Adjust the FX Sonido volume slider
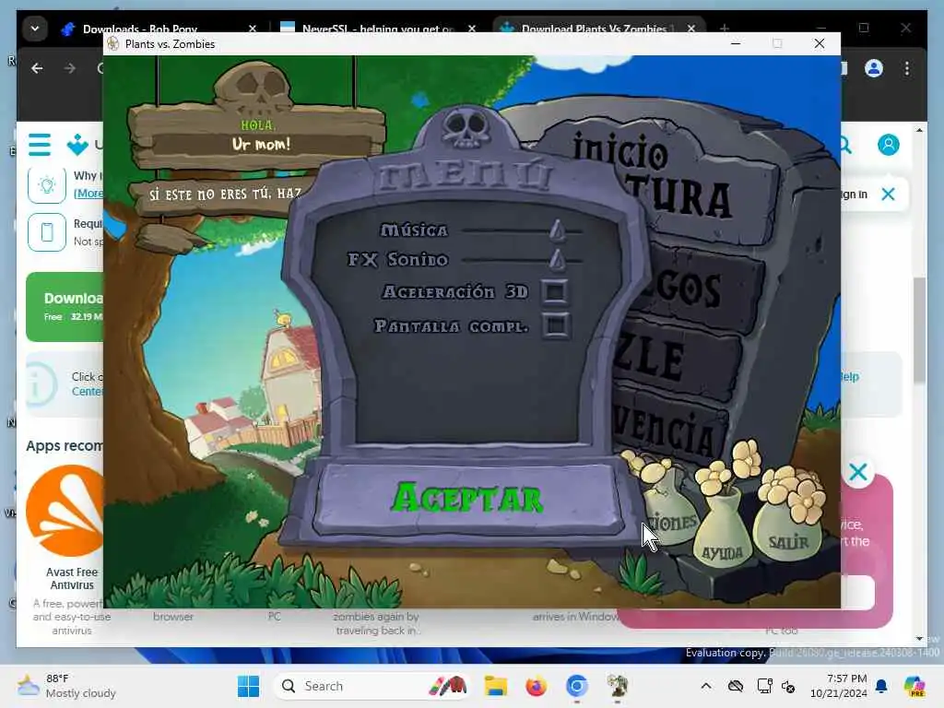The height and width of the screenshot is (708, 944). tap(558, 259)
